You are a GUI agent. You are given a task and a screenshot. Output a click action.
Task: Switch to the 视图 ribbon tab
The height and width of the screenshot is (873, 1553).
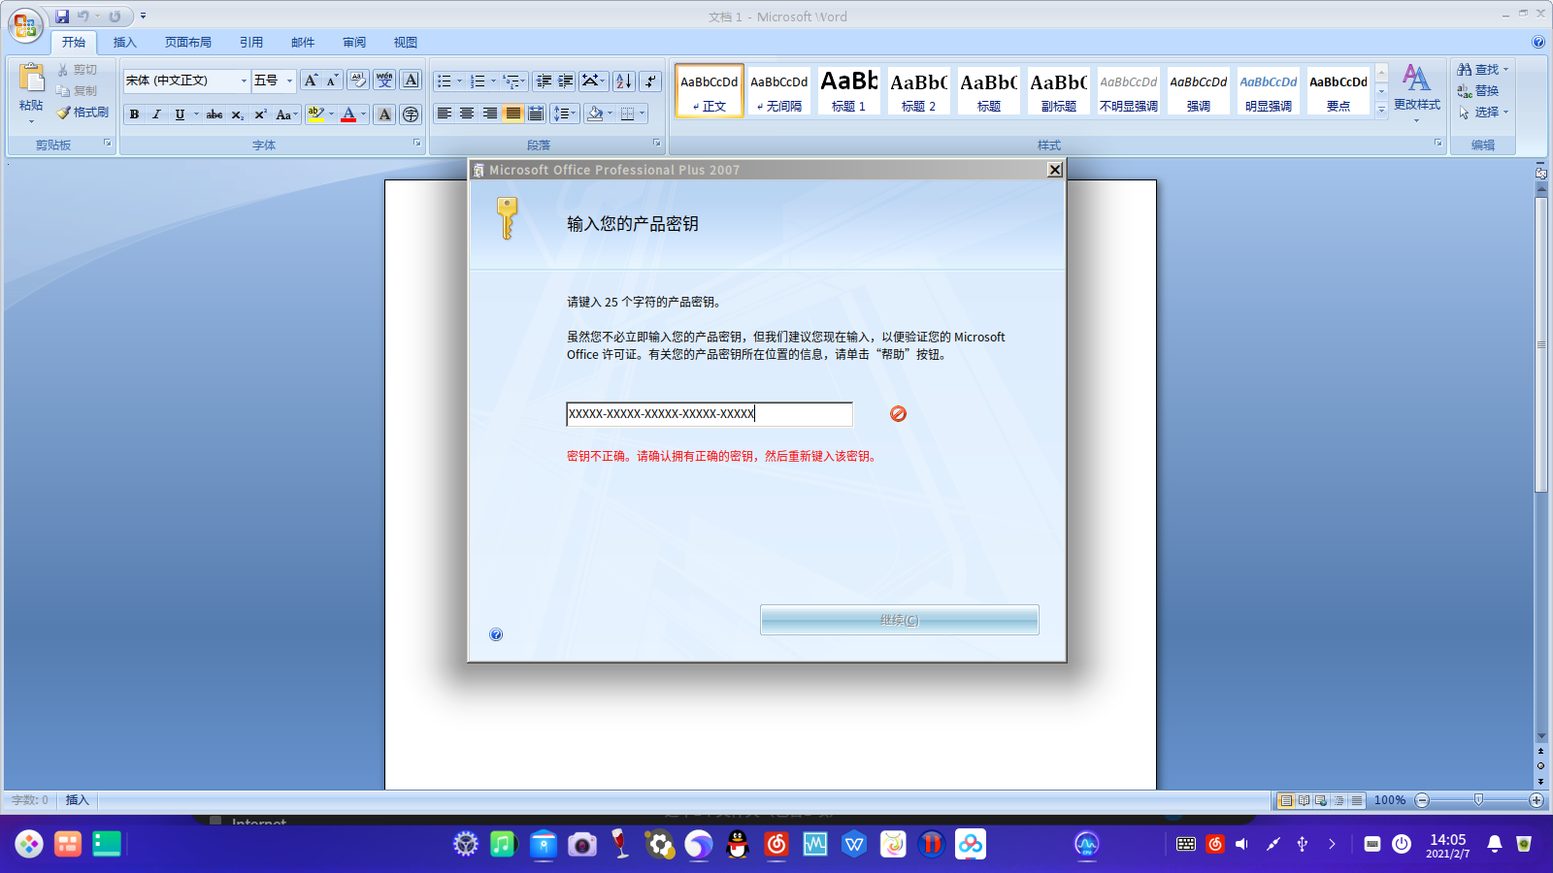(406, 43)
